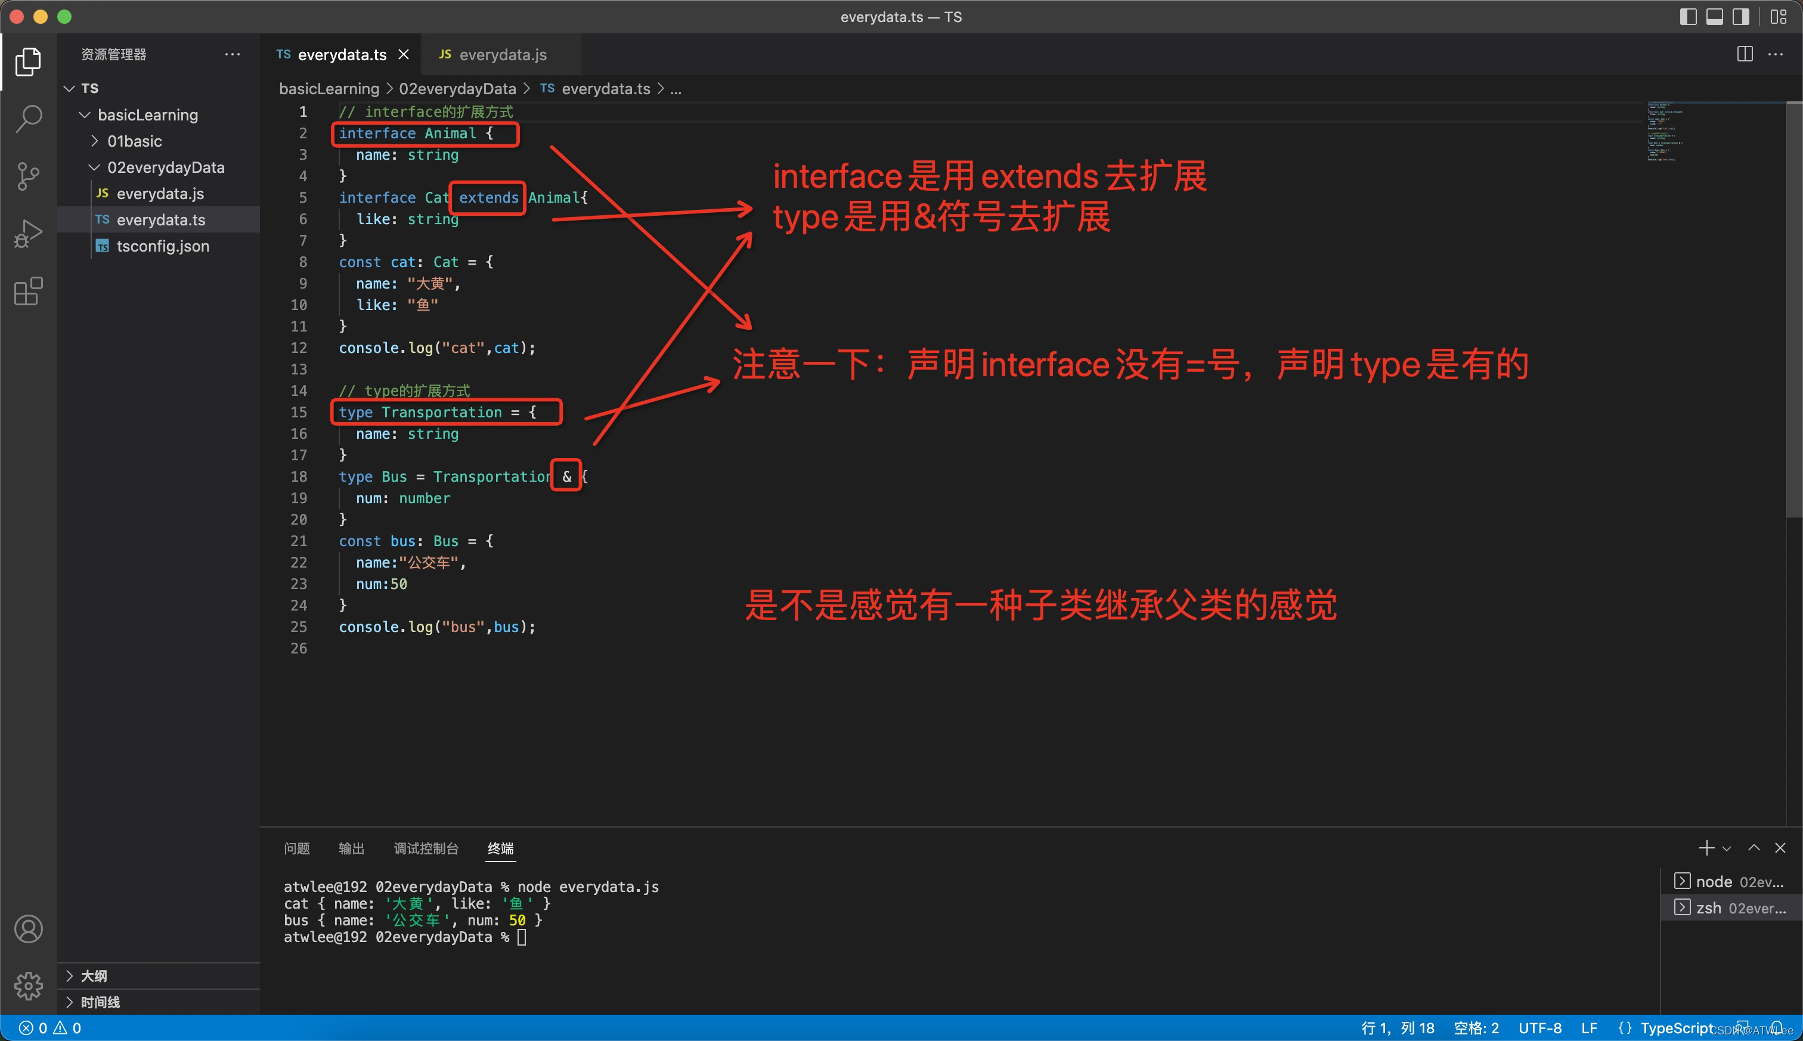The height and width of the screenshot is (1041, 1803).
Task: Click the warnings count in status bar
Action: [67, 1028]
